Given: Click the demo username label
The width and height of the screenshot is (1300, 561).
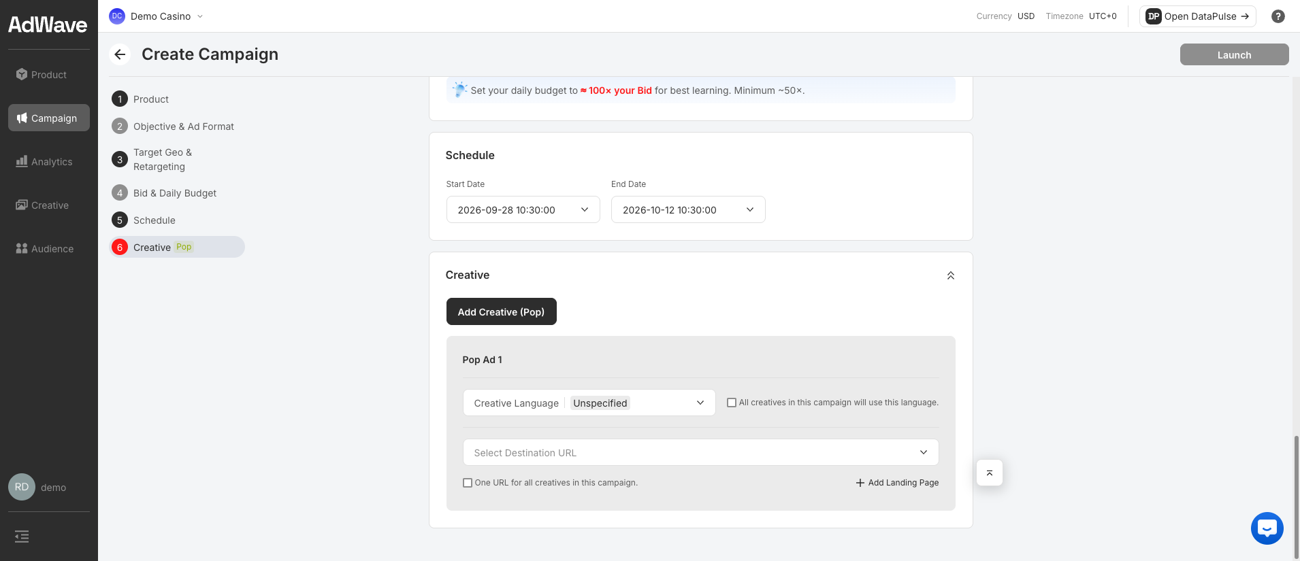Looking at the screenshot, I should [53, 488].
